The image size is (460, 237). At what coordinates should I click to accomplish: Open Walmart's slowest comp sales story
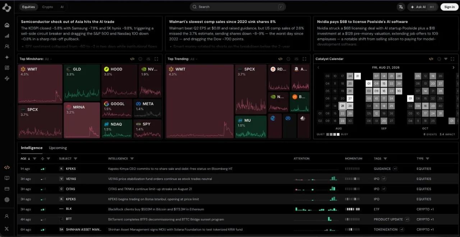(x=238, y=33)
